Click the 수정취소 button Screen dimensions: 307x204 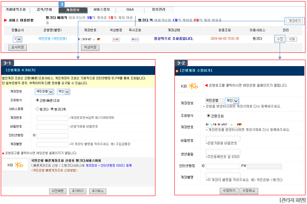pyautogui.click(x=249, y=191)
